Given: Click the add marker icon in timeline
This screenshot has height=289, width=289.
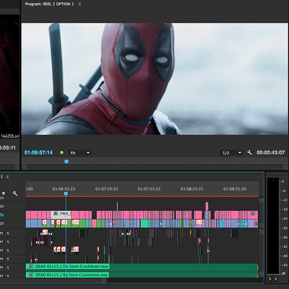Looking at the screenshot, I should coord(4,194).
